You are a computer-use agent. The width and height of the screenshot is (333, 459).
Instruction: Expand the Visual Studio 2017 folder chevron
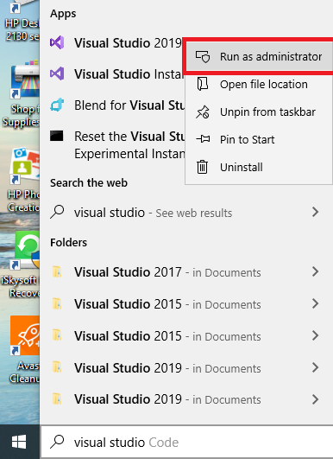(315, 271)
